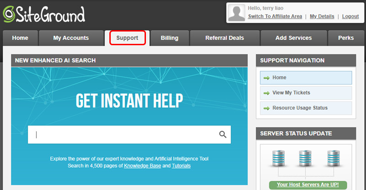Click Your Host Servers Are UP! button
Screen dimensions: 366x190
pyautogui.click(x=308, y=185)
